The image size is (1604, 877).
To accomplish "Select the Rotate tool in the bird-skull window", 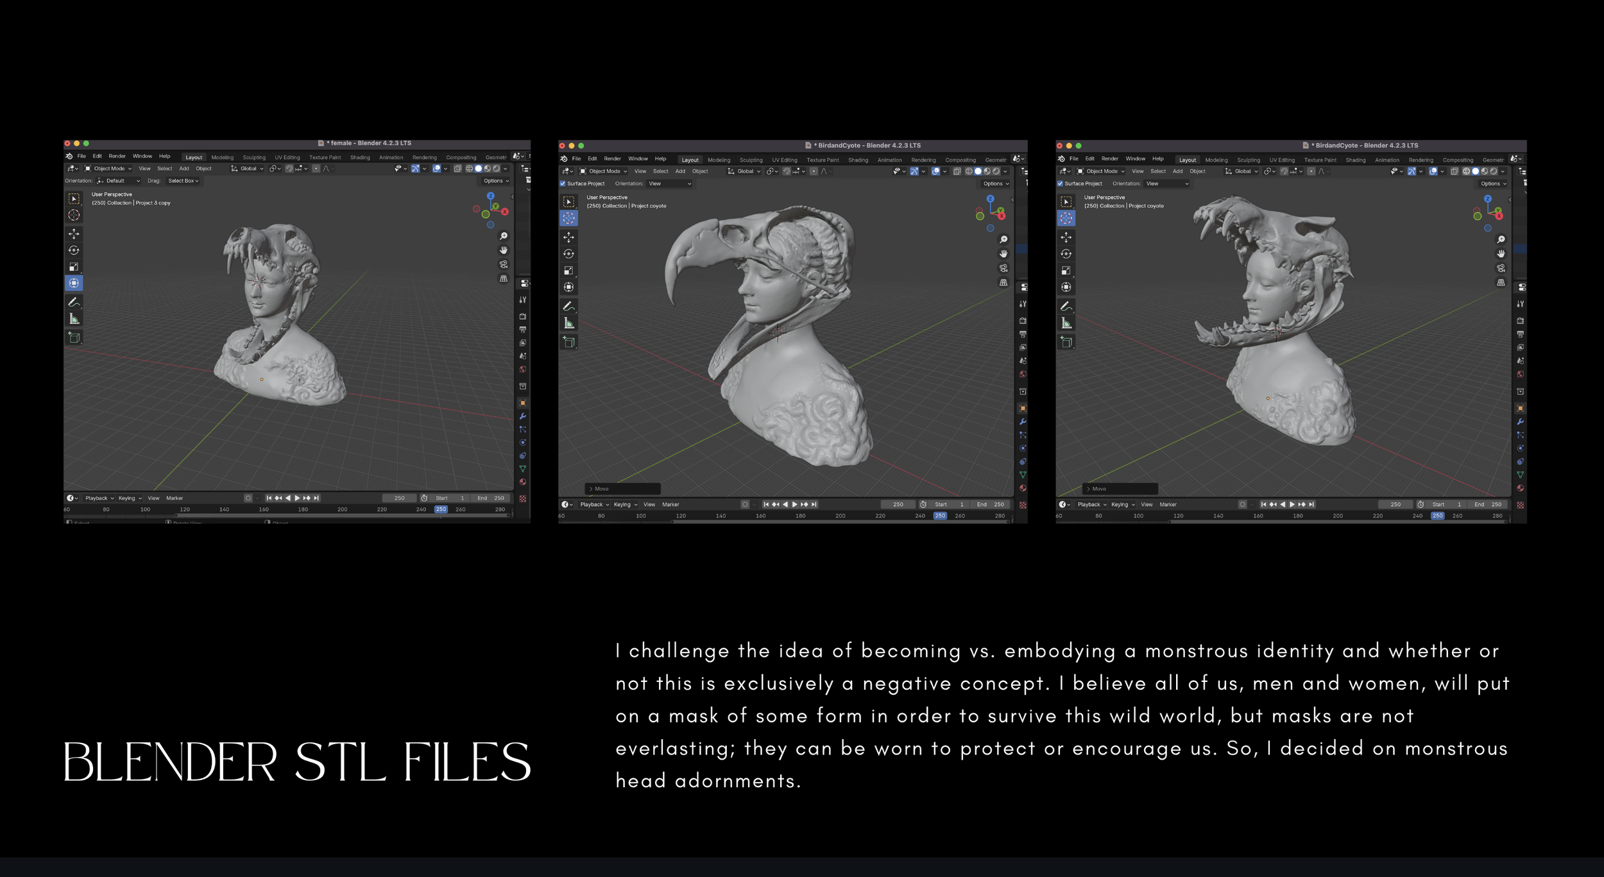I will pyautogui.click(x=568, y=254).
